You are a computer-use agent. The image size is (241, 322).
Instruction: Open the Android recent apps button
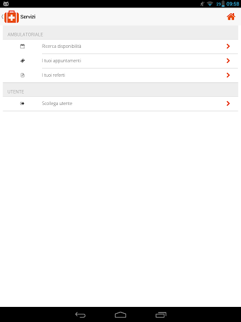pos(161,314)
